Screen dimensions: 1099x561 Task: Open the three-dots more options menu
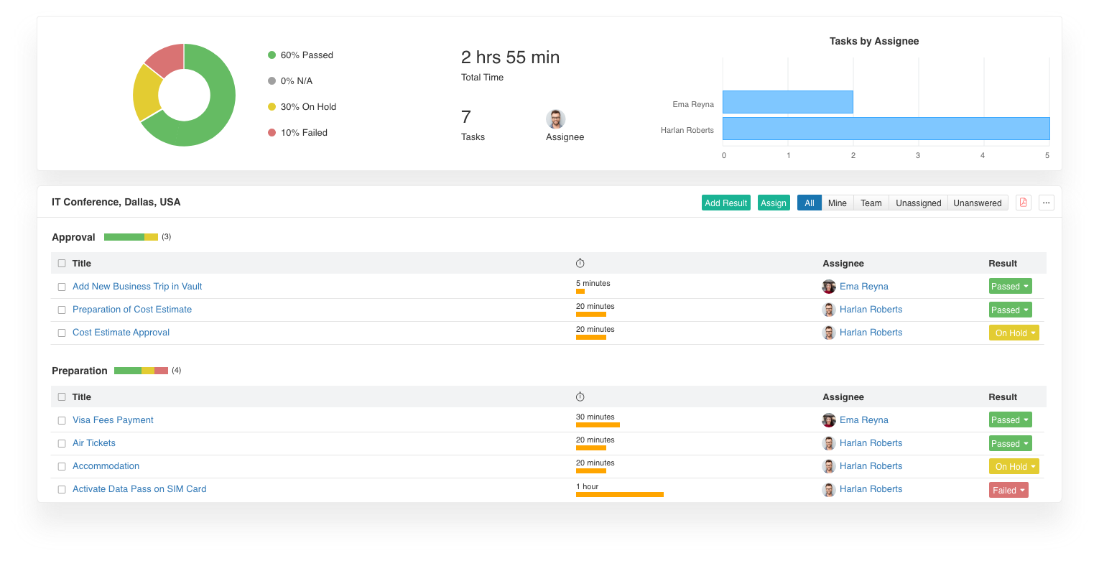pos(1046,203)
